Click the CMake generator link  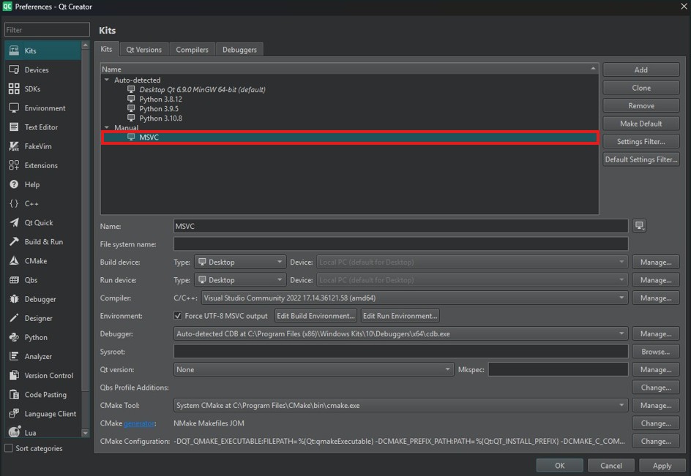(x=139, y=423)
